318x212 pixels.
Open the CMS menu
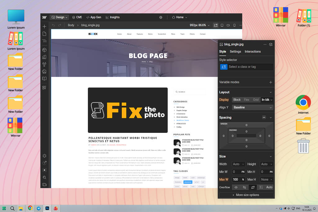point(77,17)
